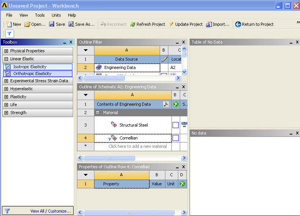This screenshot has height=216, width=300.
Task: Expand the Plasticity group
Action: click(x=6, y=97)
